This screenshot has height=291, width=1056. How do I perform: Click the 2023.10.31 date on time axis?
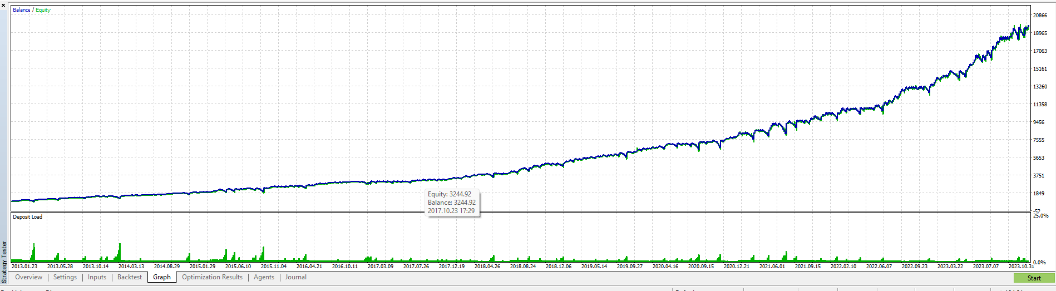1021,267
